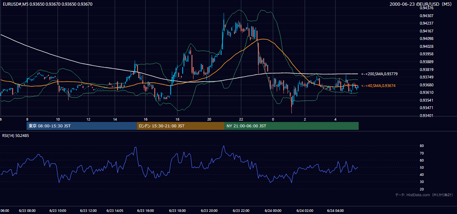Click price axis label 0.93610

coord(426,92)
